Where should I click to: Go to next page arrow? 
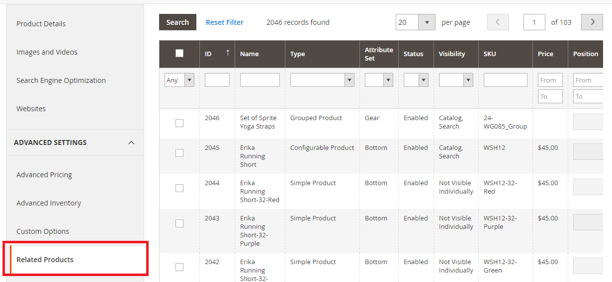pyautogui.click(x=592, y=22)
